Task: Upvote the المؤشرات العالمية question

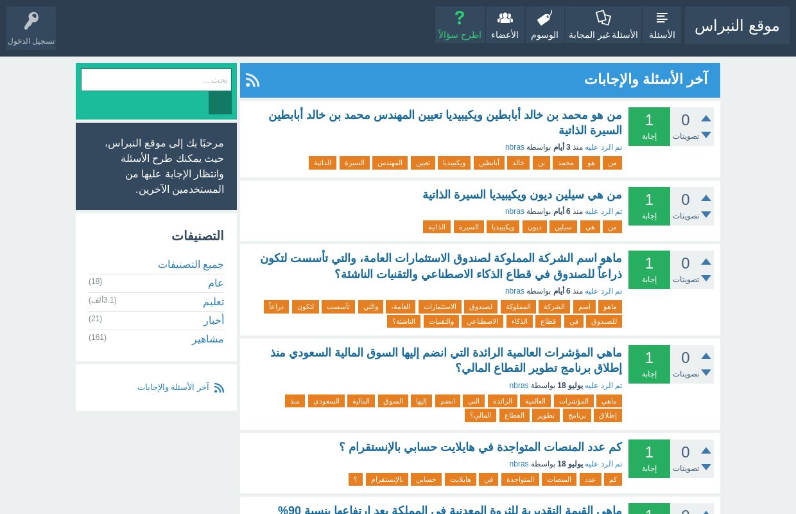Action: (x=706, y=356)
